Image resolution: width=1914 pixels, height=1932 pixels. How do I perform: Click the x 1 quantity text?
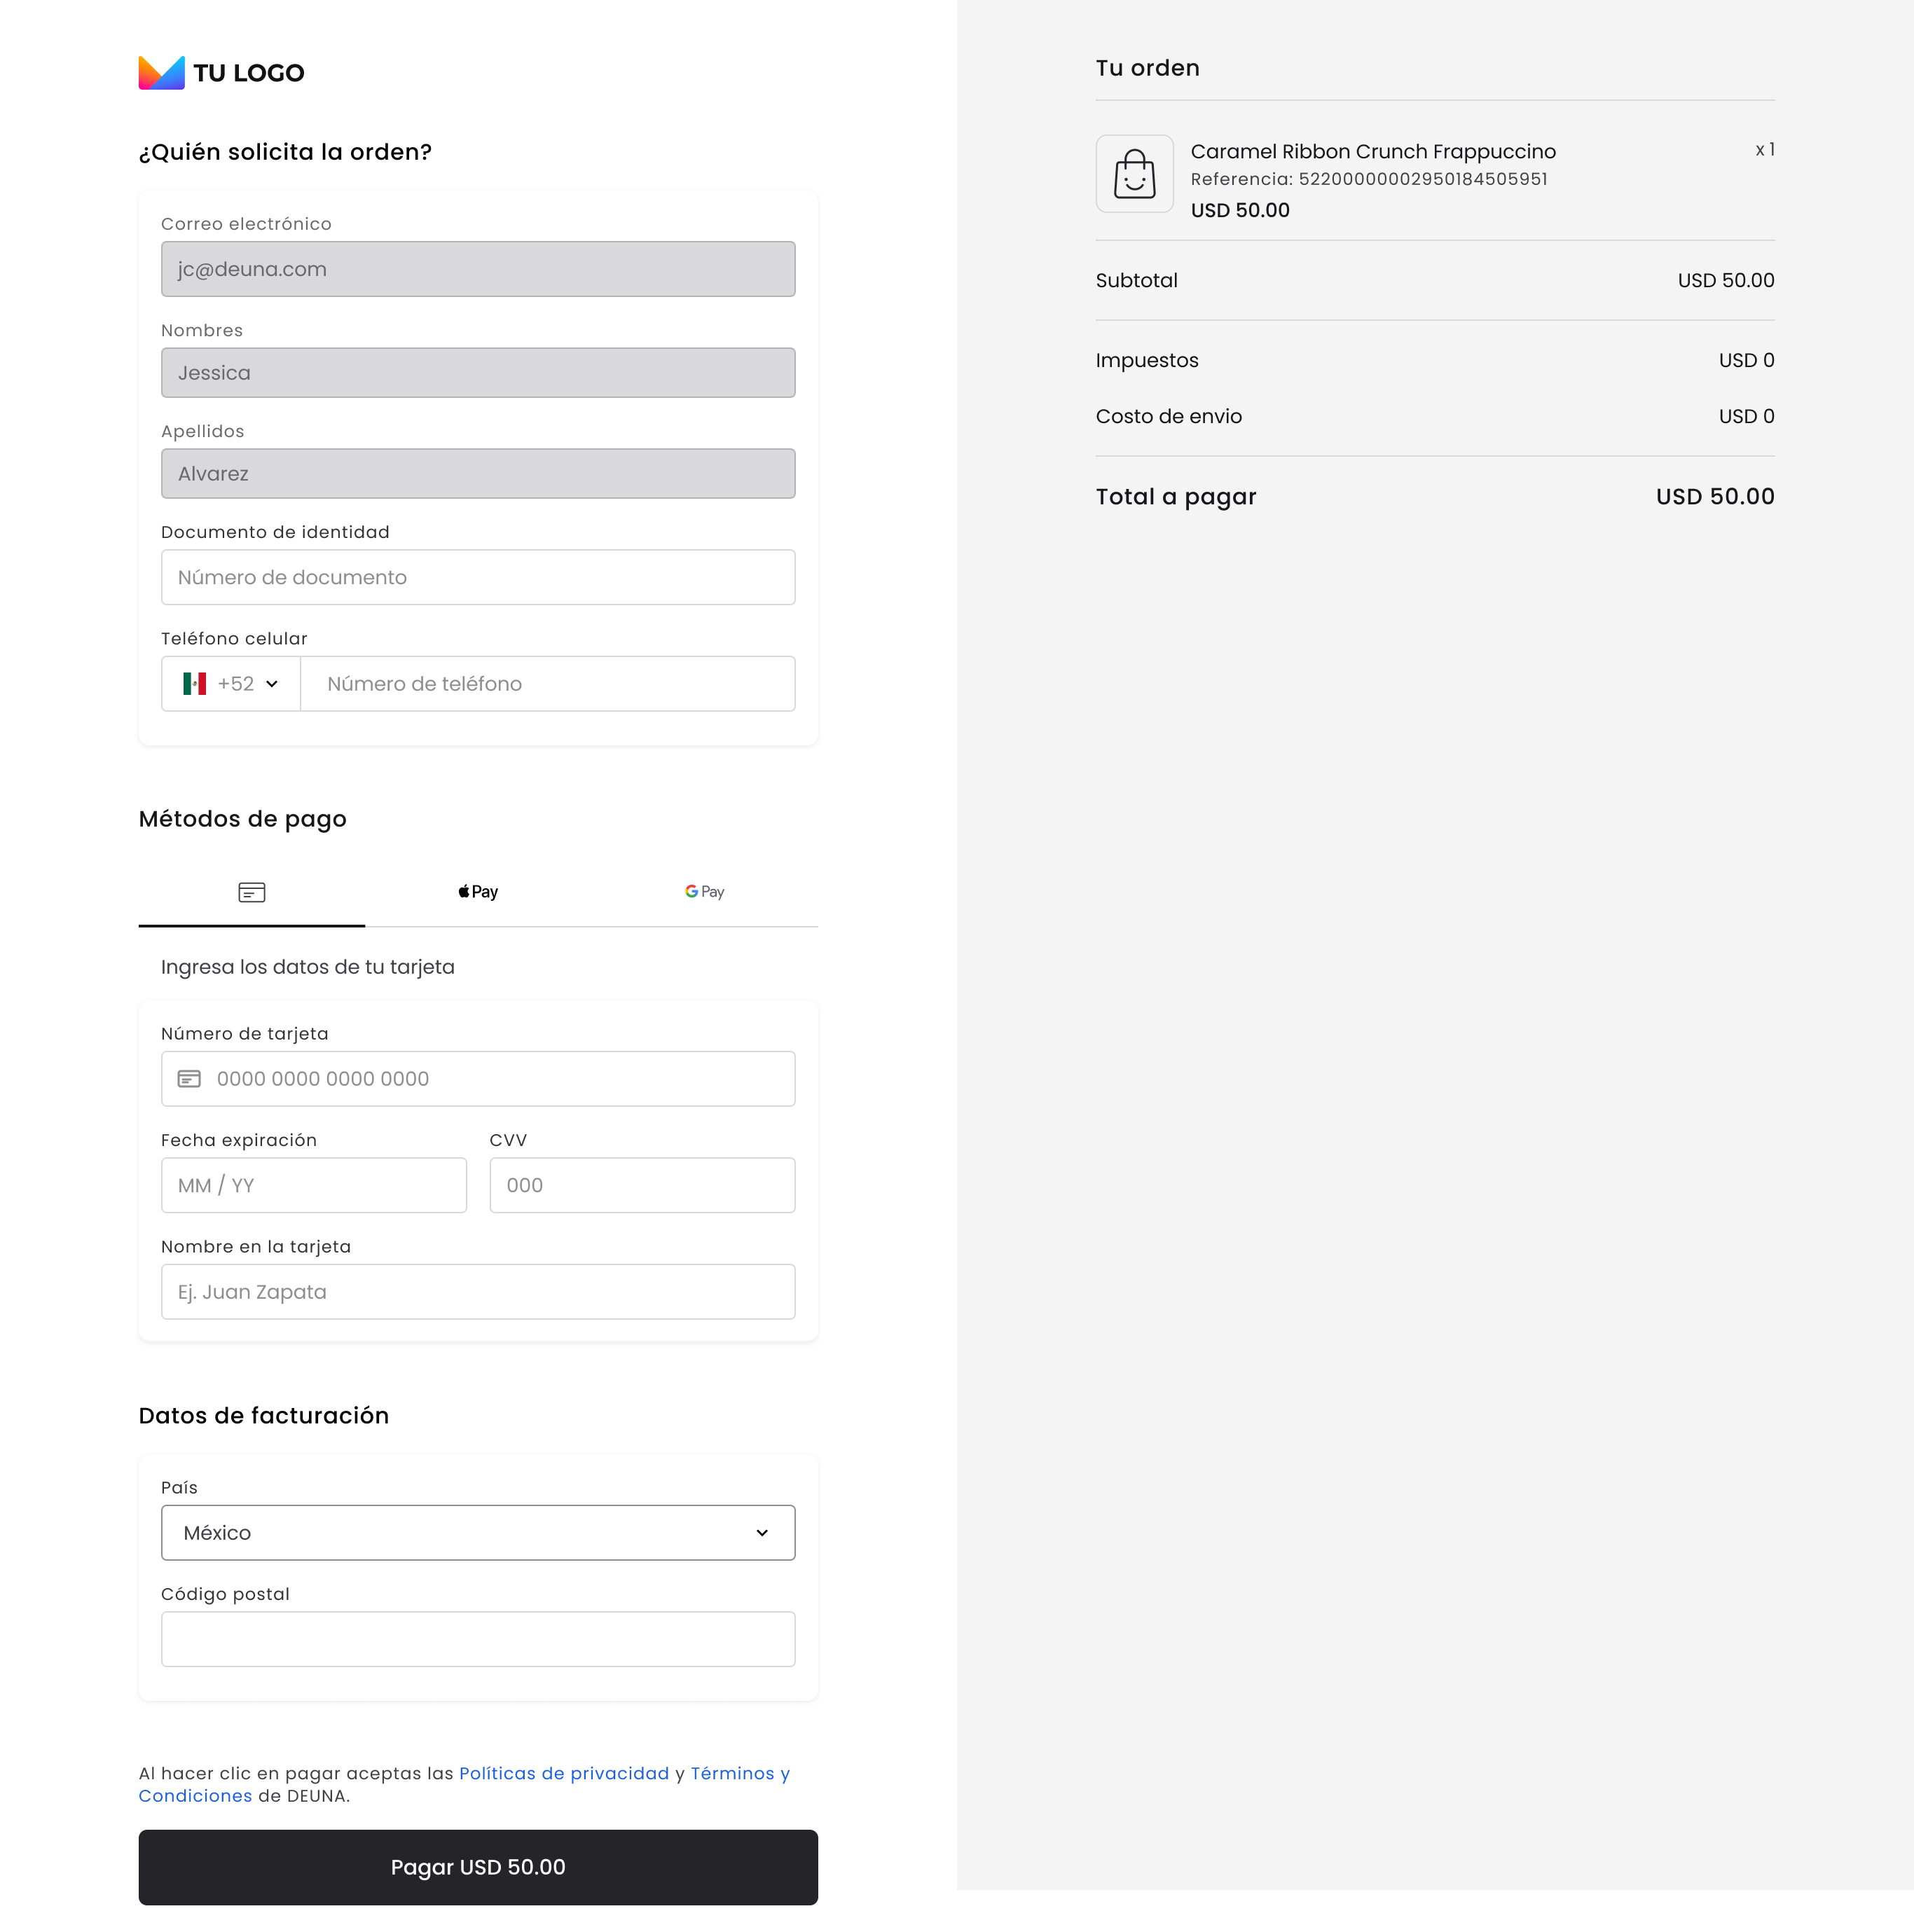click(x=1765, y=150)
